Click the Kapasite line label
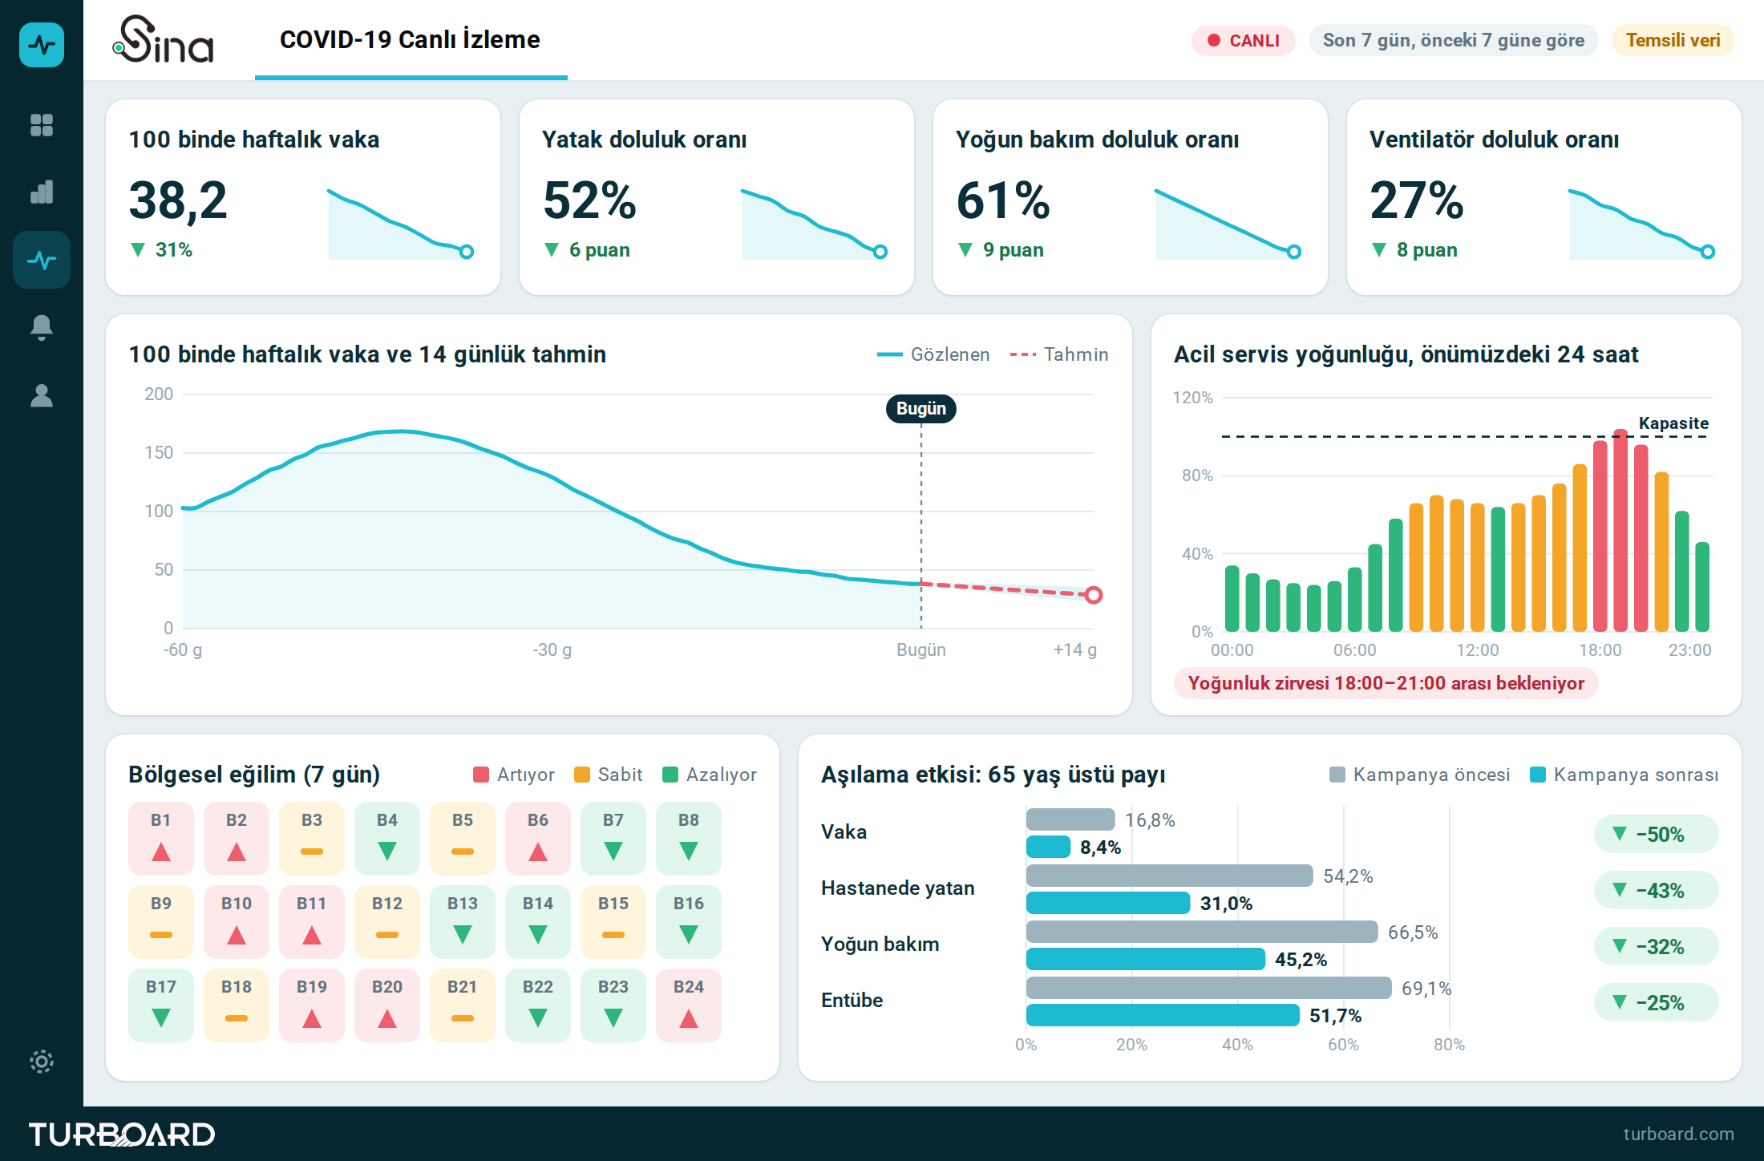The image size is (1764, 1161). pos(1673,423)
